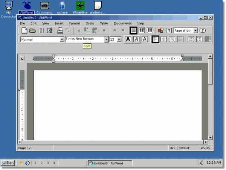Open the AbiWord desktop shortcut
Screen dimensions: 226x170
pos(26,8)
